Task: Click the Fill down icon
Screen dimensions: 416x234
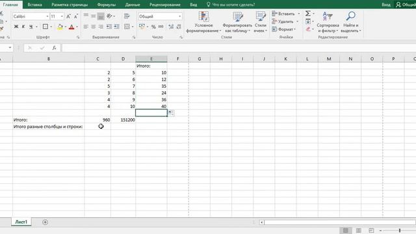Action: pos(307,21)
